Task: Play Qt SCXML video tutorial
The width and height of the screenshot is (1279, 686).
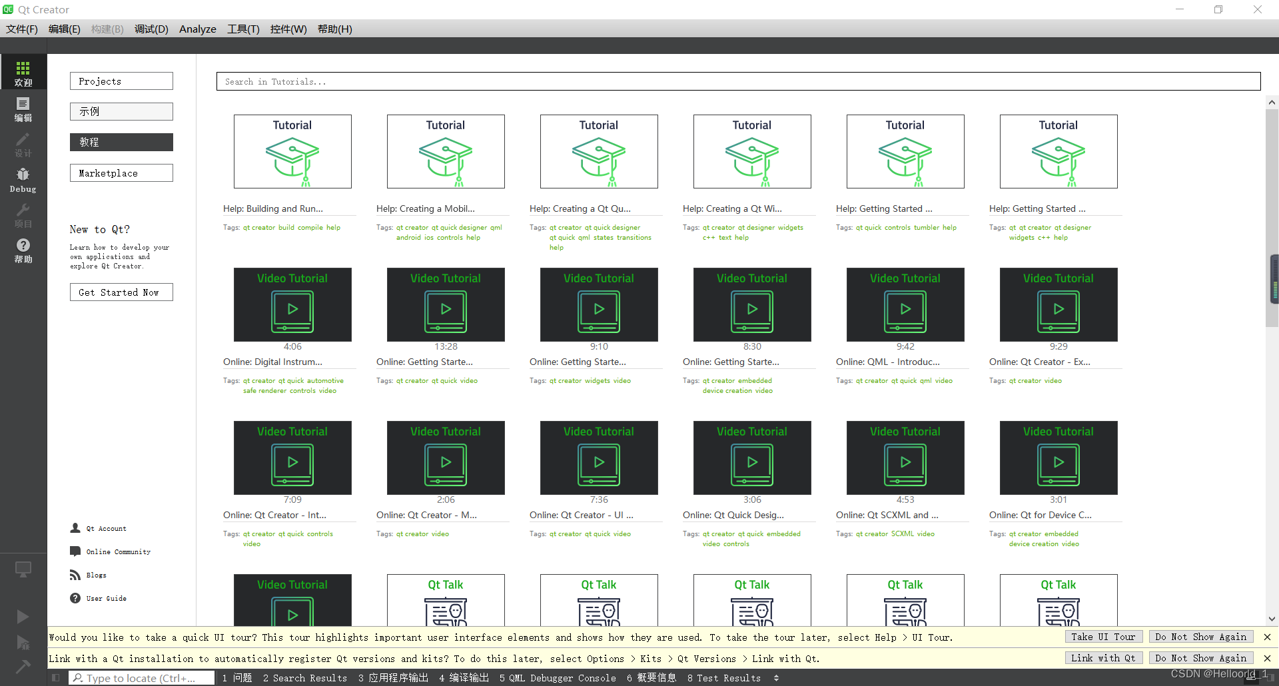Action: [905, 458]
